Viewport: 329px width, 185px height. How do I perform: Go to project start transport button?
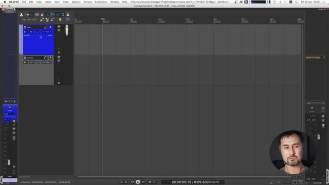[121, 182]
